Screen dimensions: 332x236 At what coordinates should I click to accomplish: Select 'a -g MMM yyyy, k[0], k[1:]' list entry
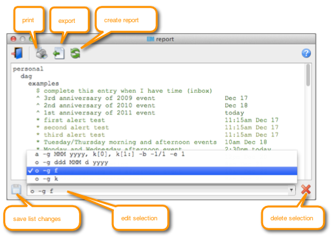click(162, 154)
